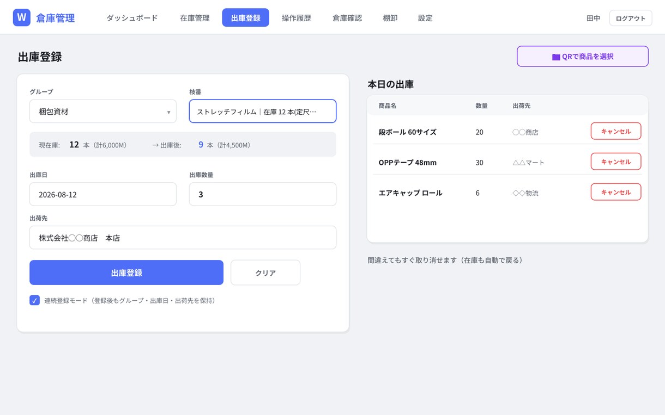Cancel the 段ボール 60サイズ shipment

(x=616, y=131)
